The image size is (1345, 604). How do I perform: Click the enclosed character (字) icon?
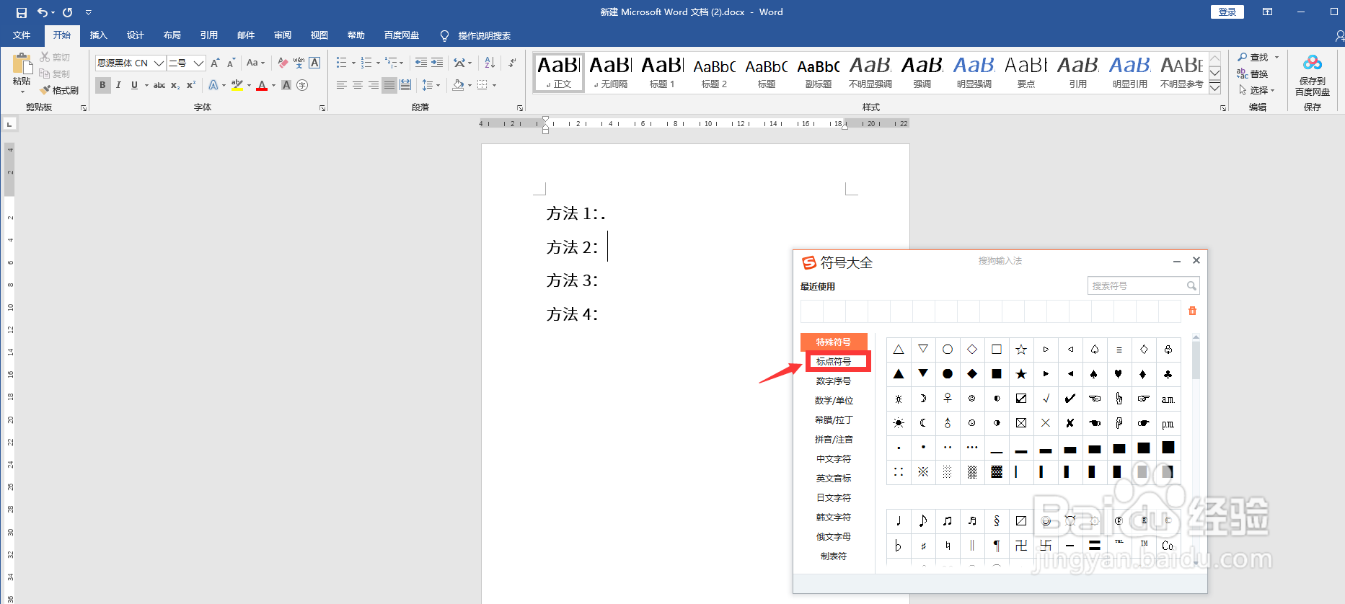pos(302,85)
